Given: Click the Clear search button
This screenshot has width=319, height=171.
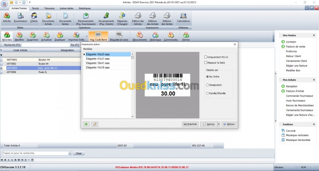Looking at the screenshot, I should (x=79, y=153).
